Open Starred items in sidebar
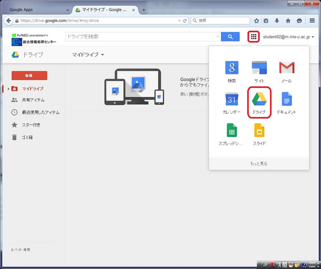This screenshot has width=321, height=269. tap(31, 125)
